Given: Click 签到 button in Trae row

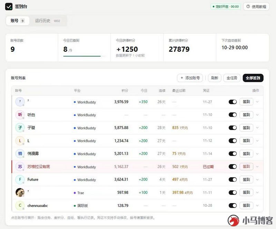Looking at the screenshot, I should point(246,192).
